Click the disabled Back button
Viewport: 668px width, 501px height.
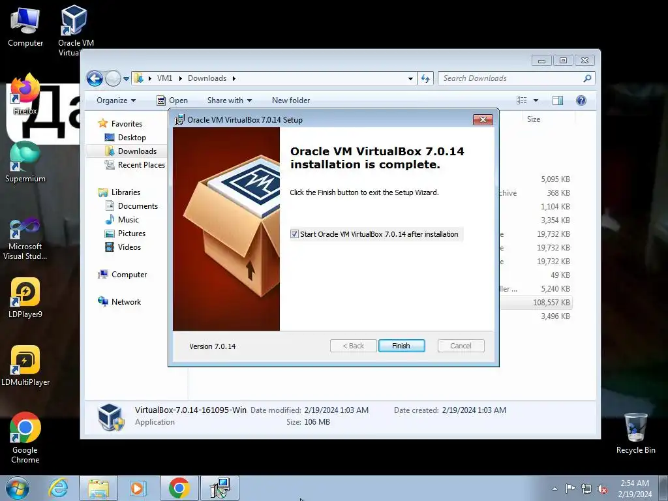[353, 346]
